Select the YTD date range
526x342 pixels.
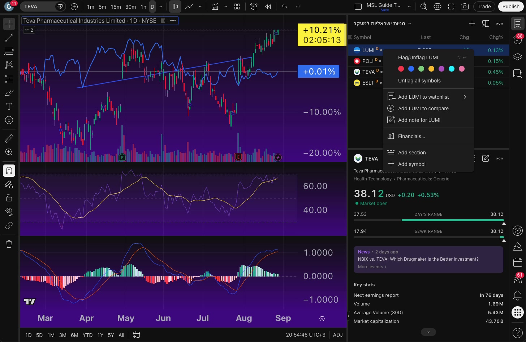pos(87,335)
